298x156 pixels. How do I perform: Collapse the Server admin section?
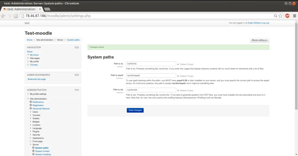point(31,144)
